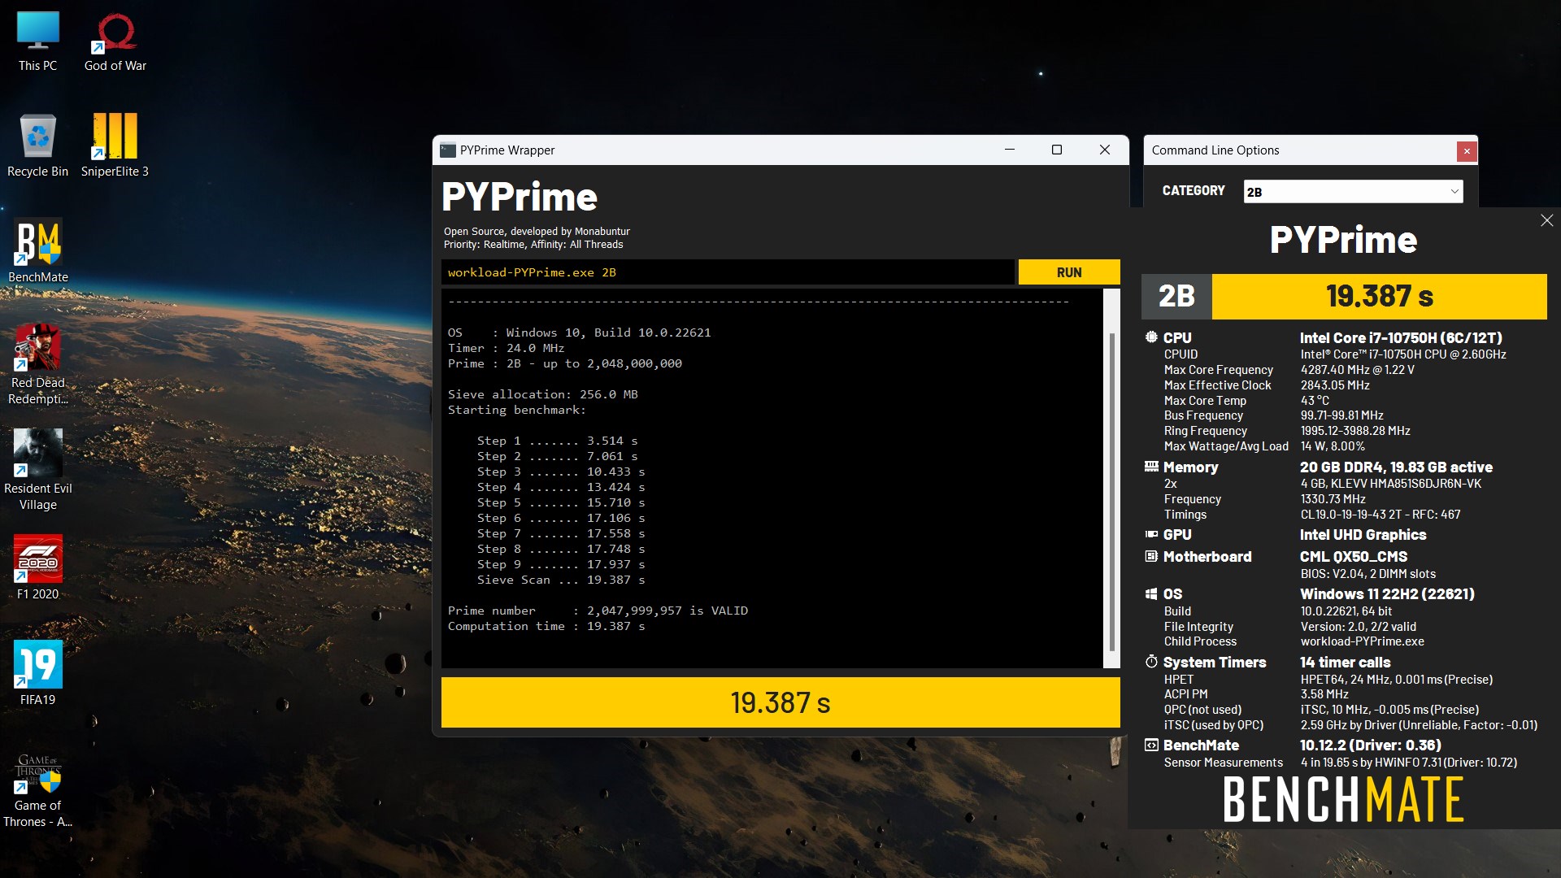Click the workload-PYPrime.exe 2B command field
This screenshot has height=878, width=1561.
click(x=728, y=272)
